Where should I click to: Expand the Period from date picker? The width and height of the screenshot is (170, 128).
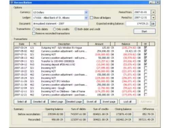click(153, 12)
